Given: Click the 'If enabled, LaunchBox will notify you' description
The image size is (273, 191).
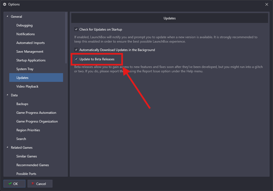Looking at the screenshot, I should point(166,39).
